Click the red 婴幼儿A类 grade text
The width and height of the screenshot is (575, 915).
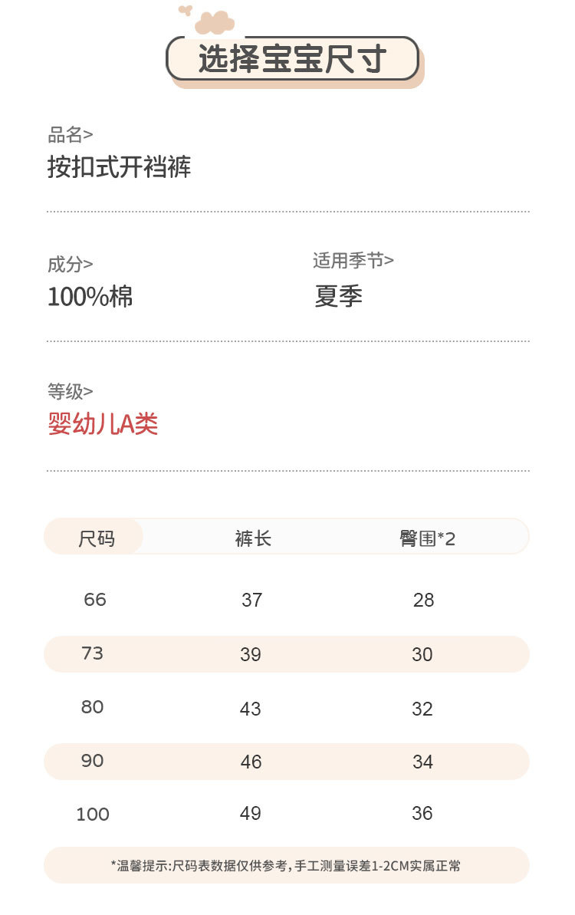pyautogui.click(x=103, y=423)
